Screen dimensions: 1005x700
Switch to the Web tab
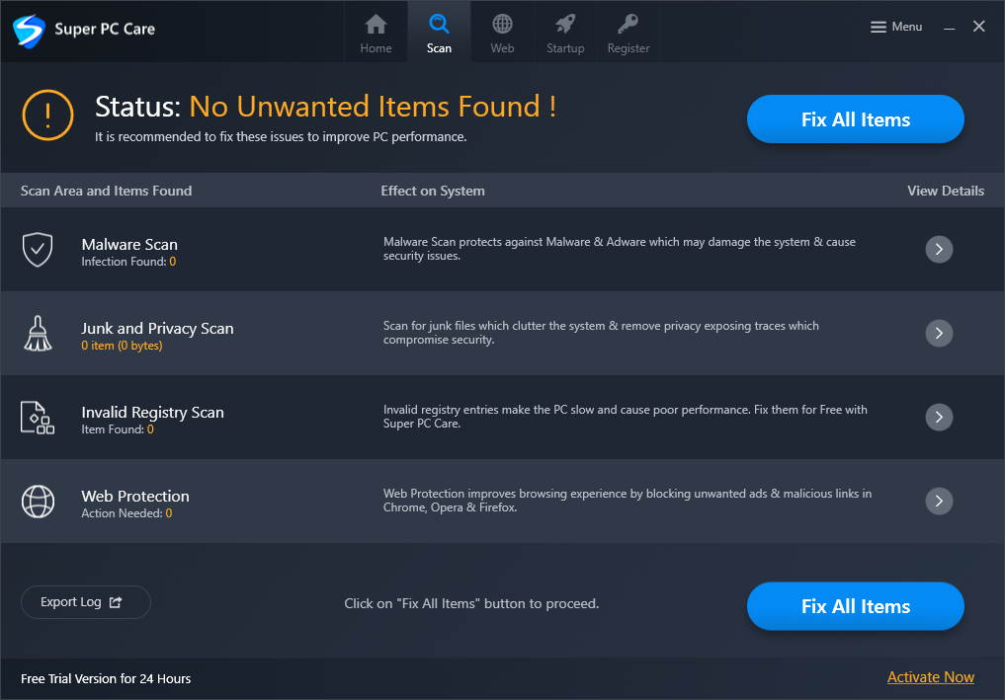coord(502,32)
